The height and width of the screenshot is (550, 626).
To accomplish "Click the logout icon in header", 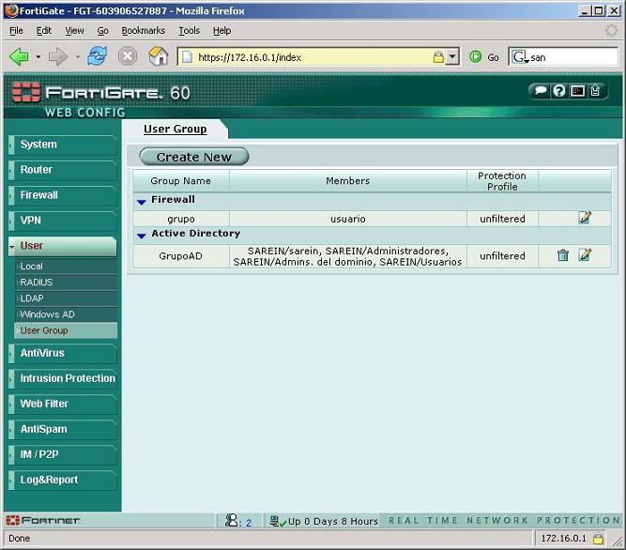I will [595, 91].
